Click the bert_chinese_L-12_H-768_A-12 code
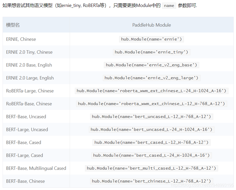Image resolution: width=236 pixels, height=190 pixels. (x=152, y=181)
